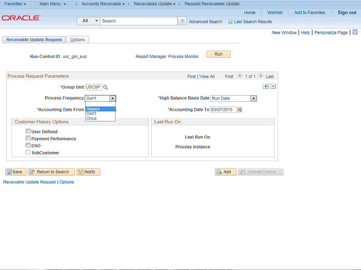Open the Process Frequency dropdown arrow
This screenshot has height=270, width=361.
click(112, 98)
